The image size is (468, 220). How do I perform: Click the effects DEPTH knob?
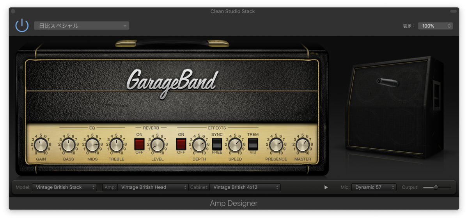(199, 145)
